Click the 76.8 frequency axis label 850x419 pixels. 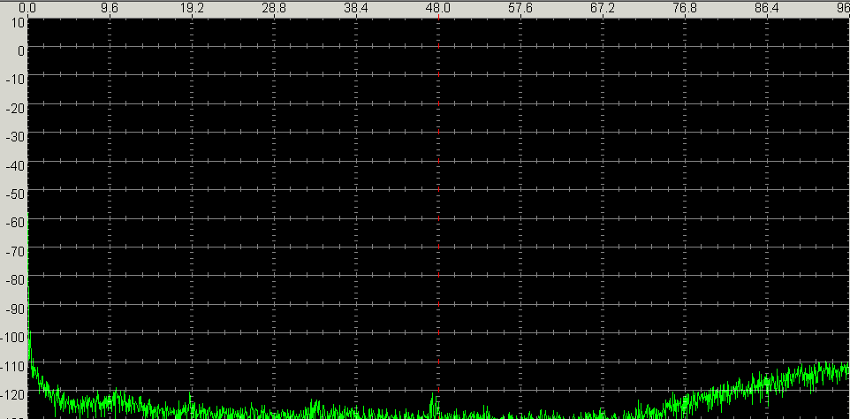[685, 9]
